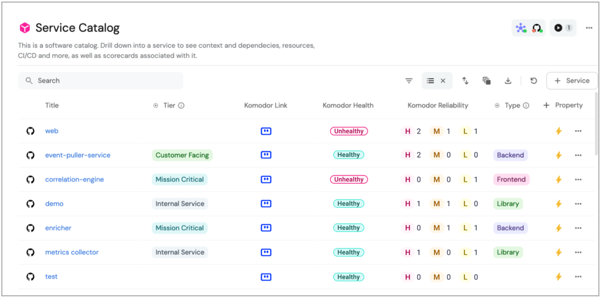Open Komodor link for demo row
The width and height of the screenshot is (601, 298).
pos(266,204)
